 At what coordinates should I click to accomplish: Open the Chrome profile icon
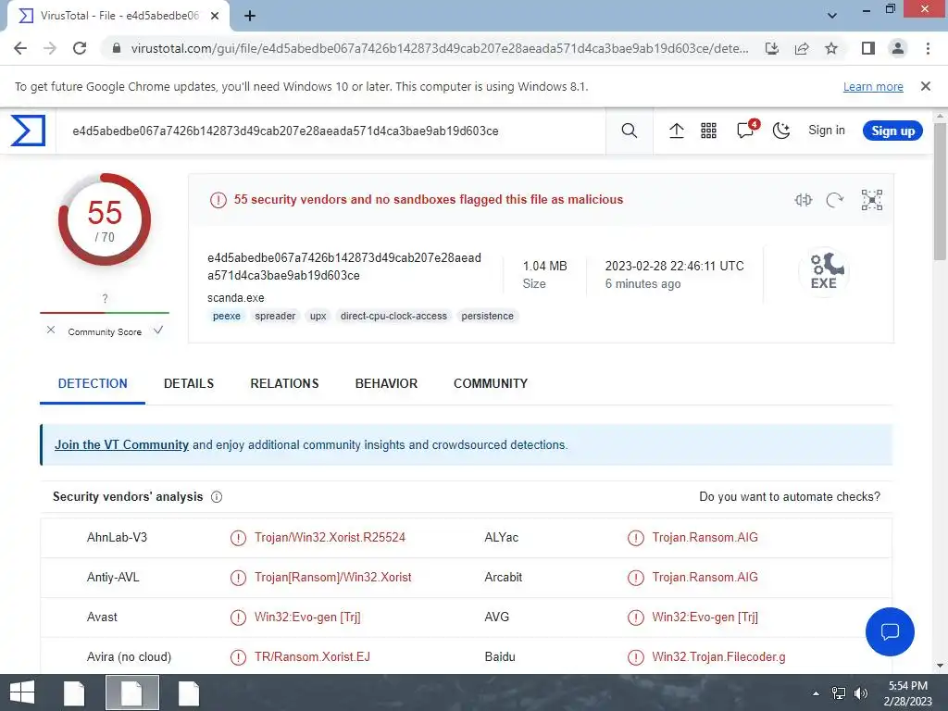click(x=898, y=48)
